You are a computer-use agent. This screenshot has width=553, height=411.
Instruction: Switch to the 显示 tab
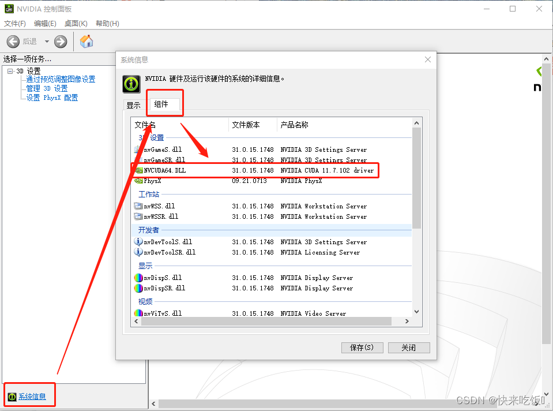(134, 105)
